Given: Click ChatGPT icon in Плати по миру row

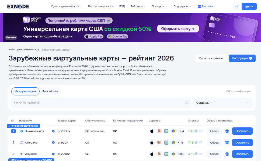Looking at the screenshot, I should point(166,131).
